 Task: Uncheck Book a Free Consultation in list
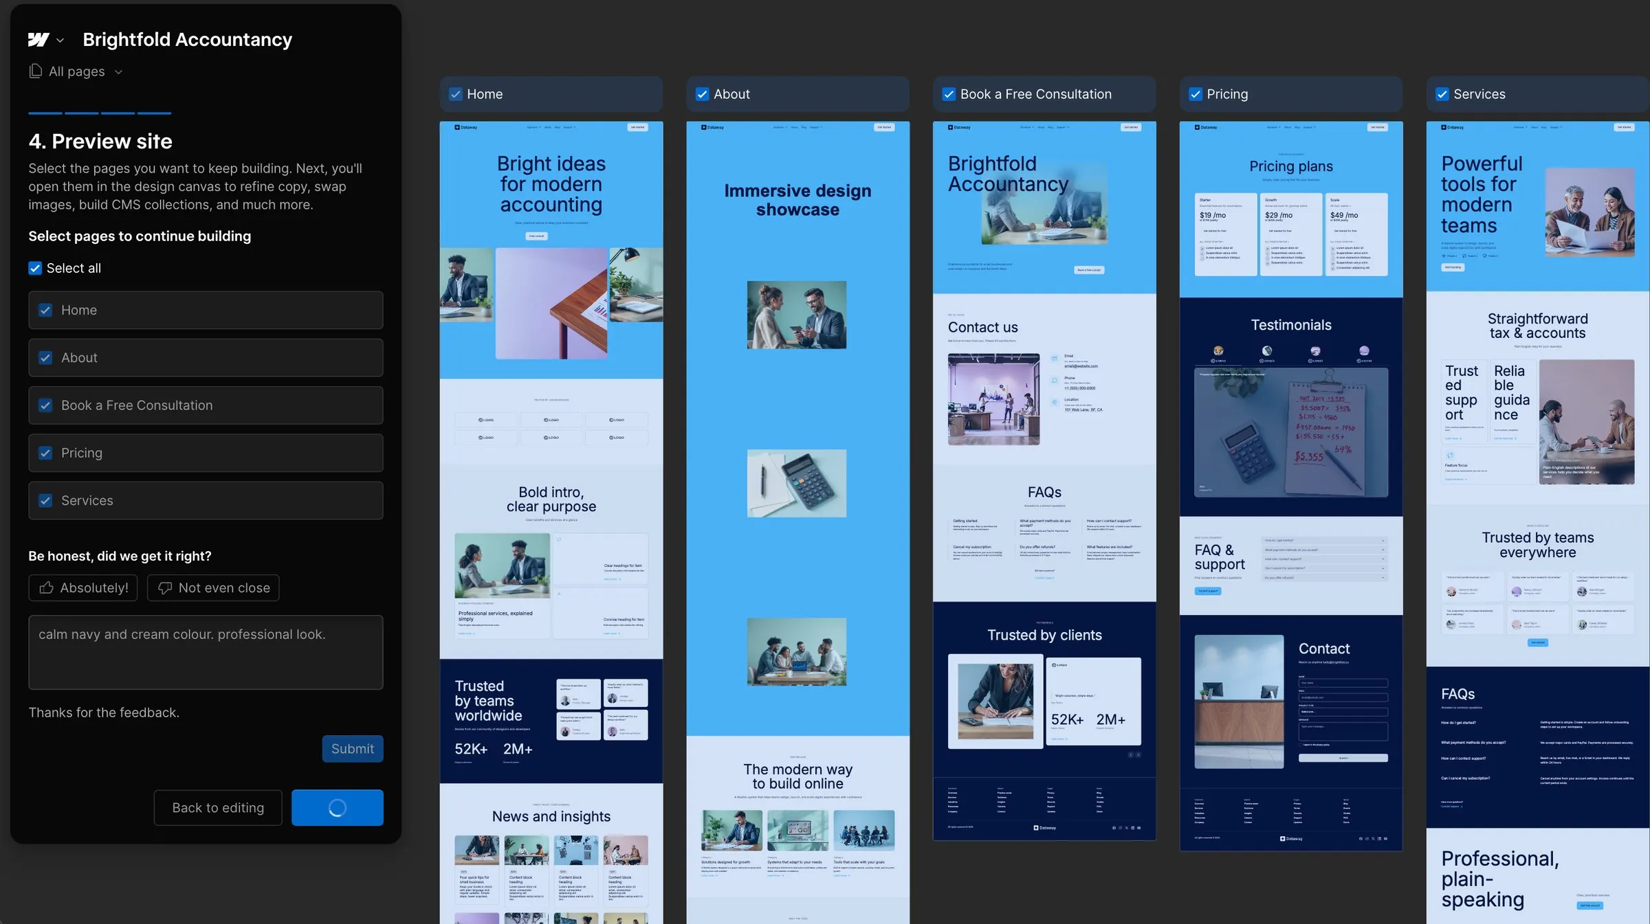click(45, 405)
